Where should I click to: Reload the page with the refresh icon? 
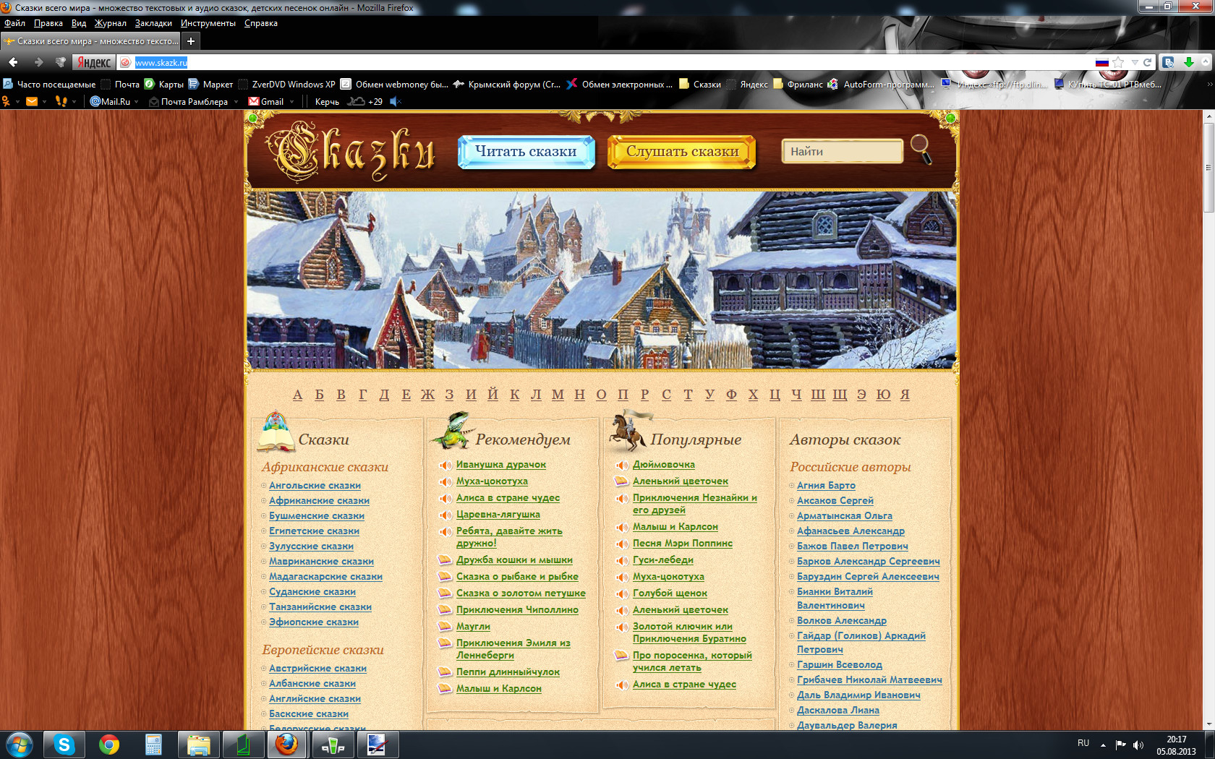click(1147, 62)
